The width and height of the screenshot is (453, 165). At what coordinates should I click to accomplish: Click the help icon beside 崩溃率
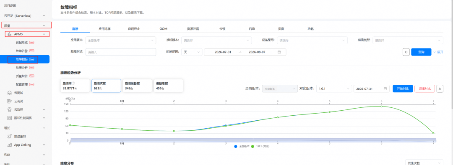click(x=73, y=83)
